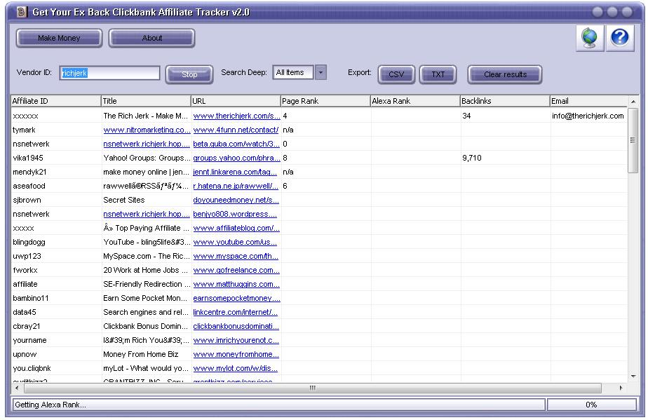The height and width of the screenshot is (420, 648).
Task: Stop the current search
Action: [x=189, y=74]
